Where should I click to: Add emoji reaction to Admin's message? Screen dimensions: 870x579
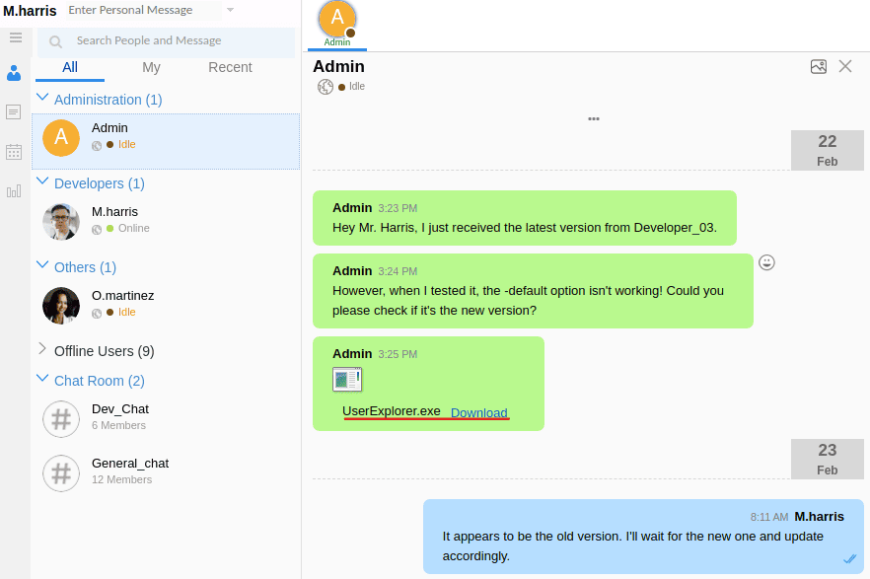pyautogui.click(x=766, y=262)
